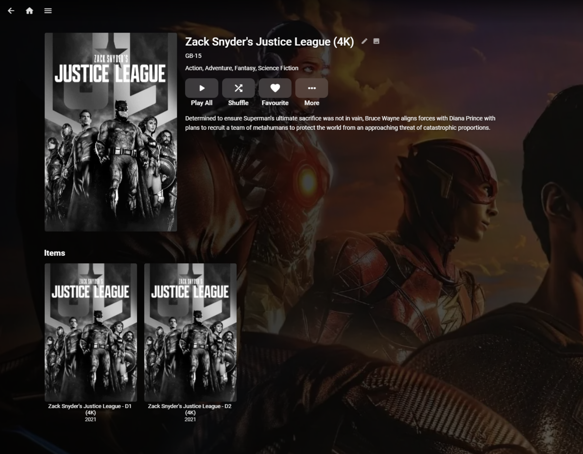Start playback with Play All button

(202, 88)
